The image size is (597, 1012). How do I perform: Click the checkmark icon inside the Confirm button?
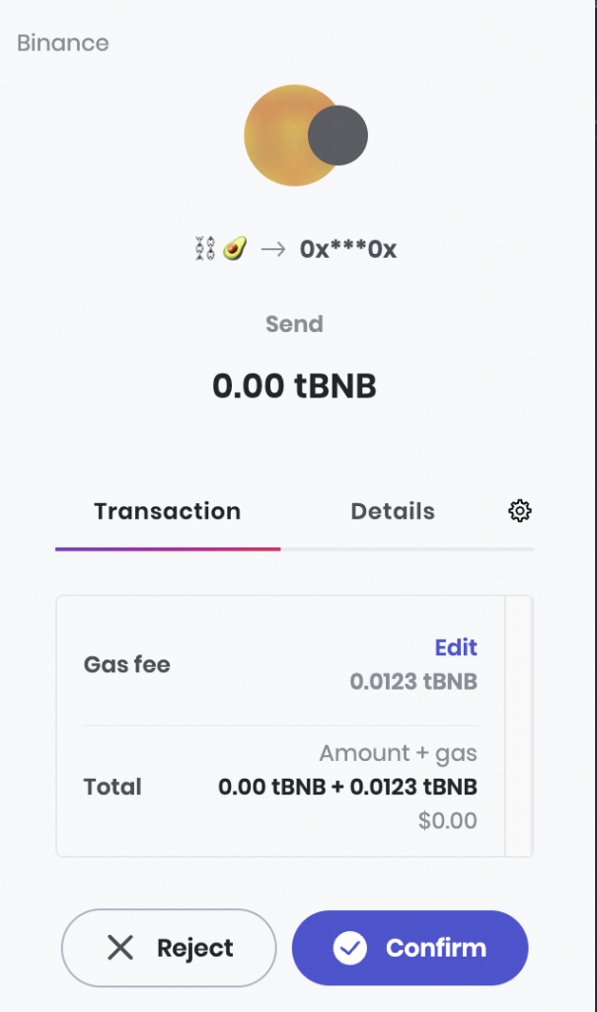pyautogui.click(x=350, y=947)
